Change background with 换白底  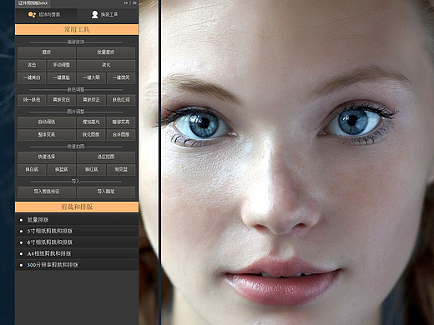tap(32, 170)
